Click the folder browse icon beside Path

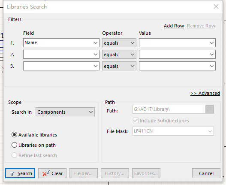[210, 109]
